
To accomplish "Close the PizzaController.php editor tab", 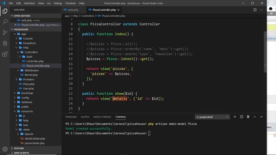I will click(119, 10).
